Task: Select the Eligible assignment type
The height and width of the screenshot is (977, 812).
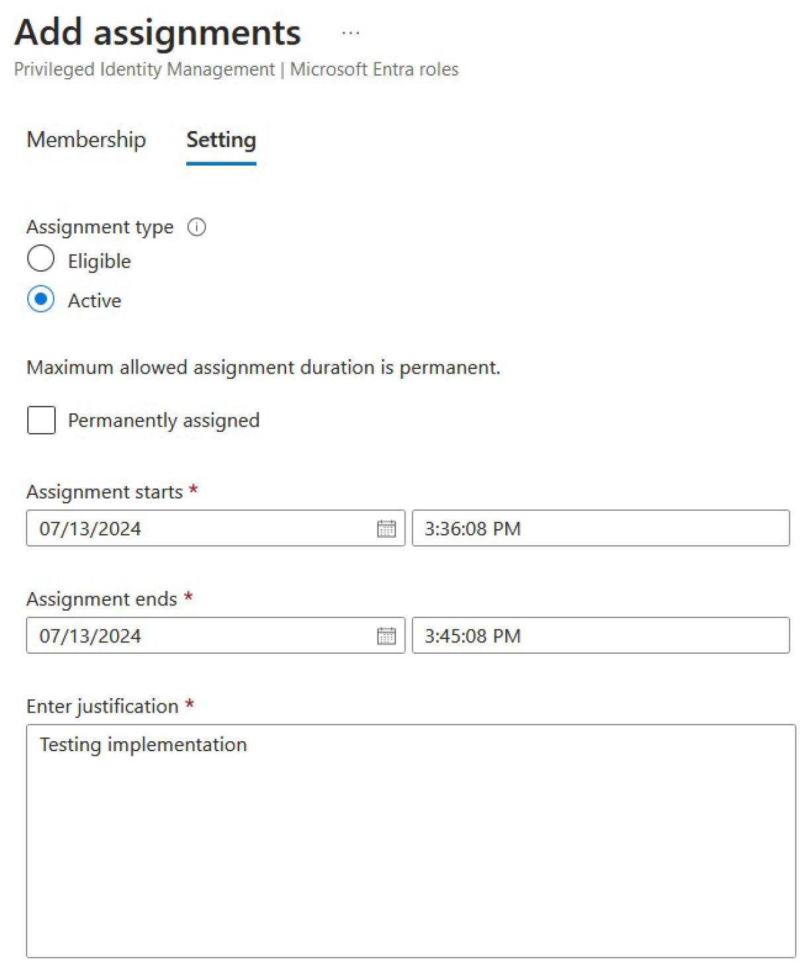Action: click(41, 259)
